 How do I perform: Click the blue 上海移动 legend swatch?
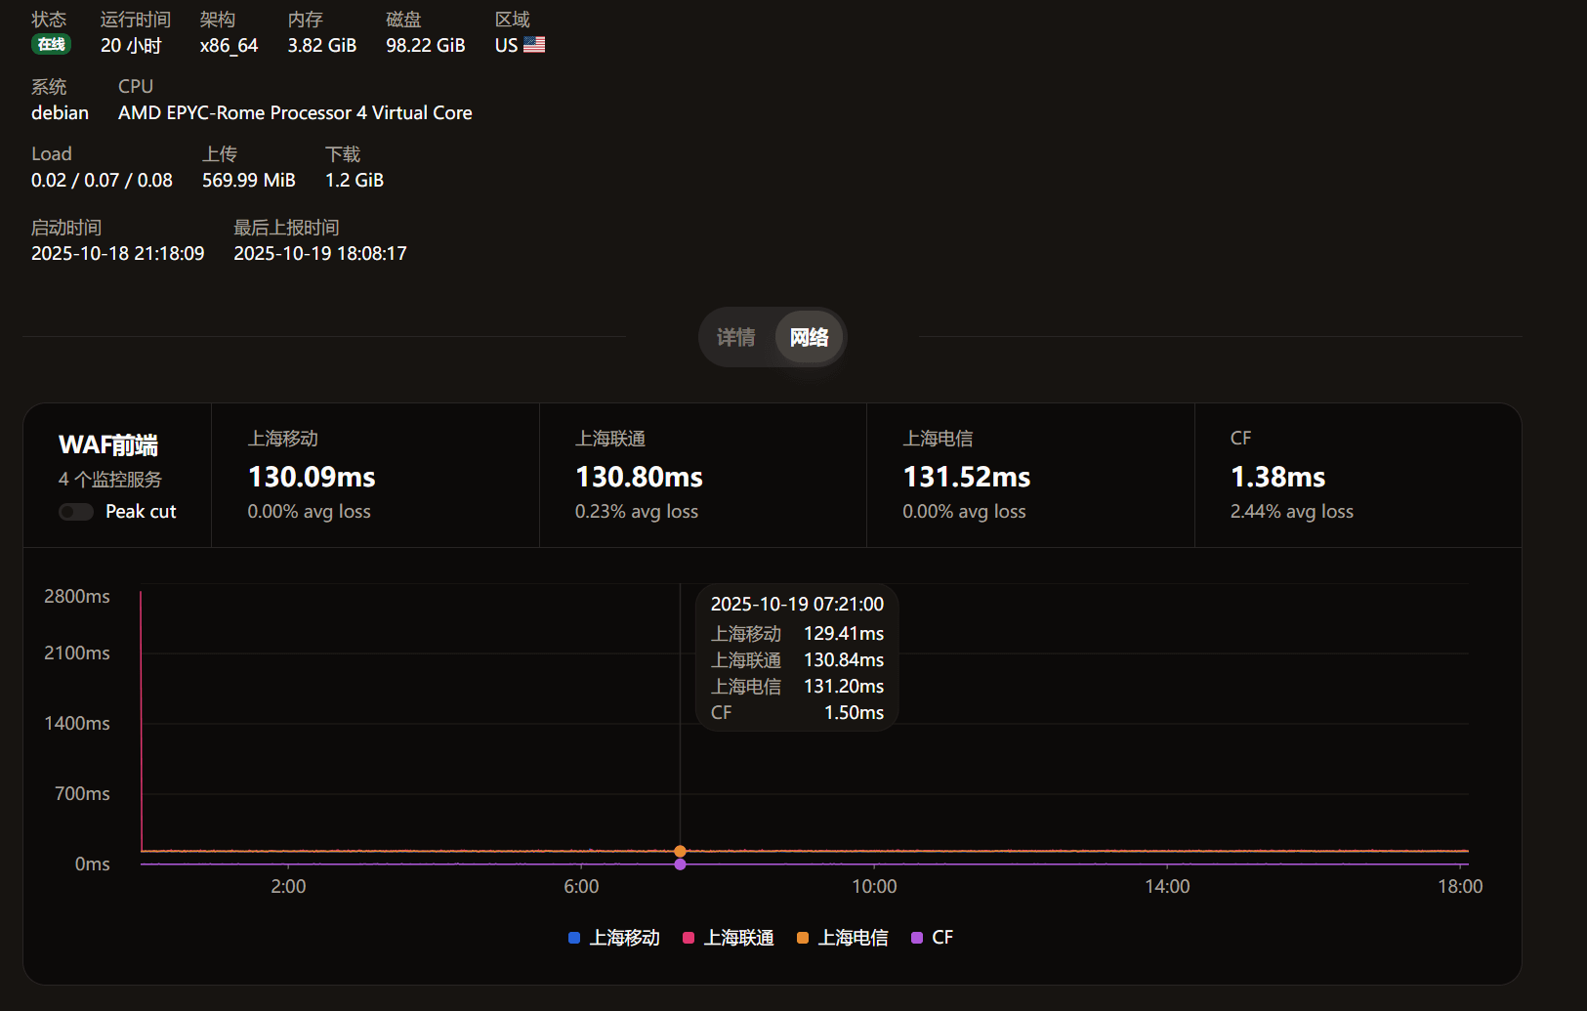coord(574,938)
